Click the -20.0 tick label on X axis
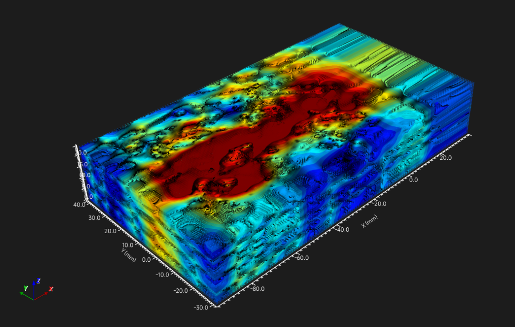The width and height of the screenshot is (515, 327). point(379,204)
